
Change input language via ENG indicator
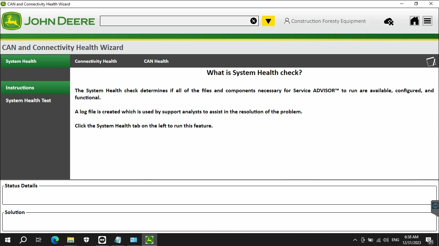[x=395, y=240]
